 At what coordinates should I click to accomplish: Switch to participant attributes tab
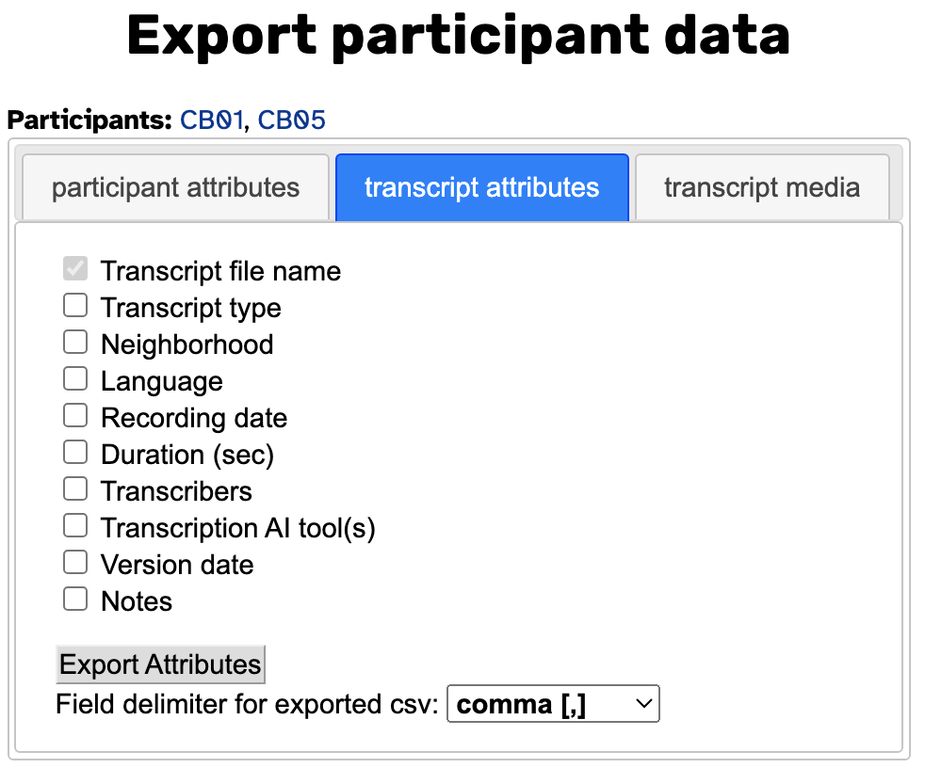(x=176, y=187)
